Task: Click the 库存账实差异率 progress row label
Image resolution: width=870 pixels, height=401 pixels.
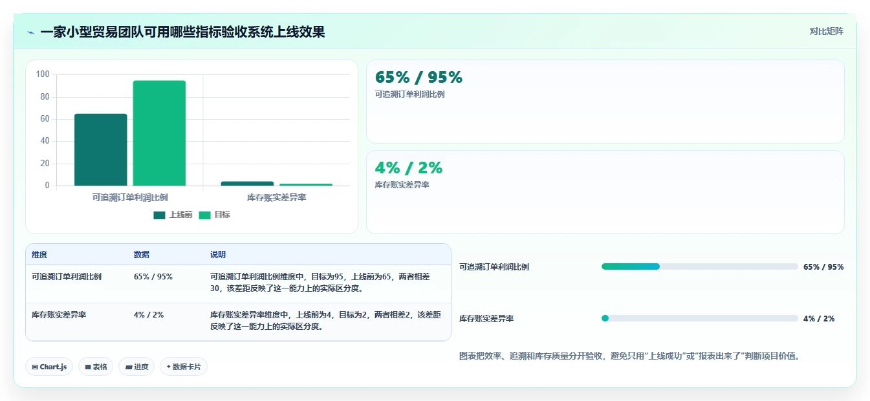Action: 486,319
